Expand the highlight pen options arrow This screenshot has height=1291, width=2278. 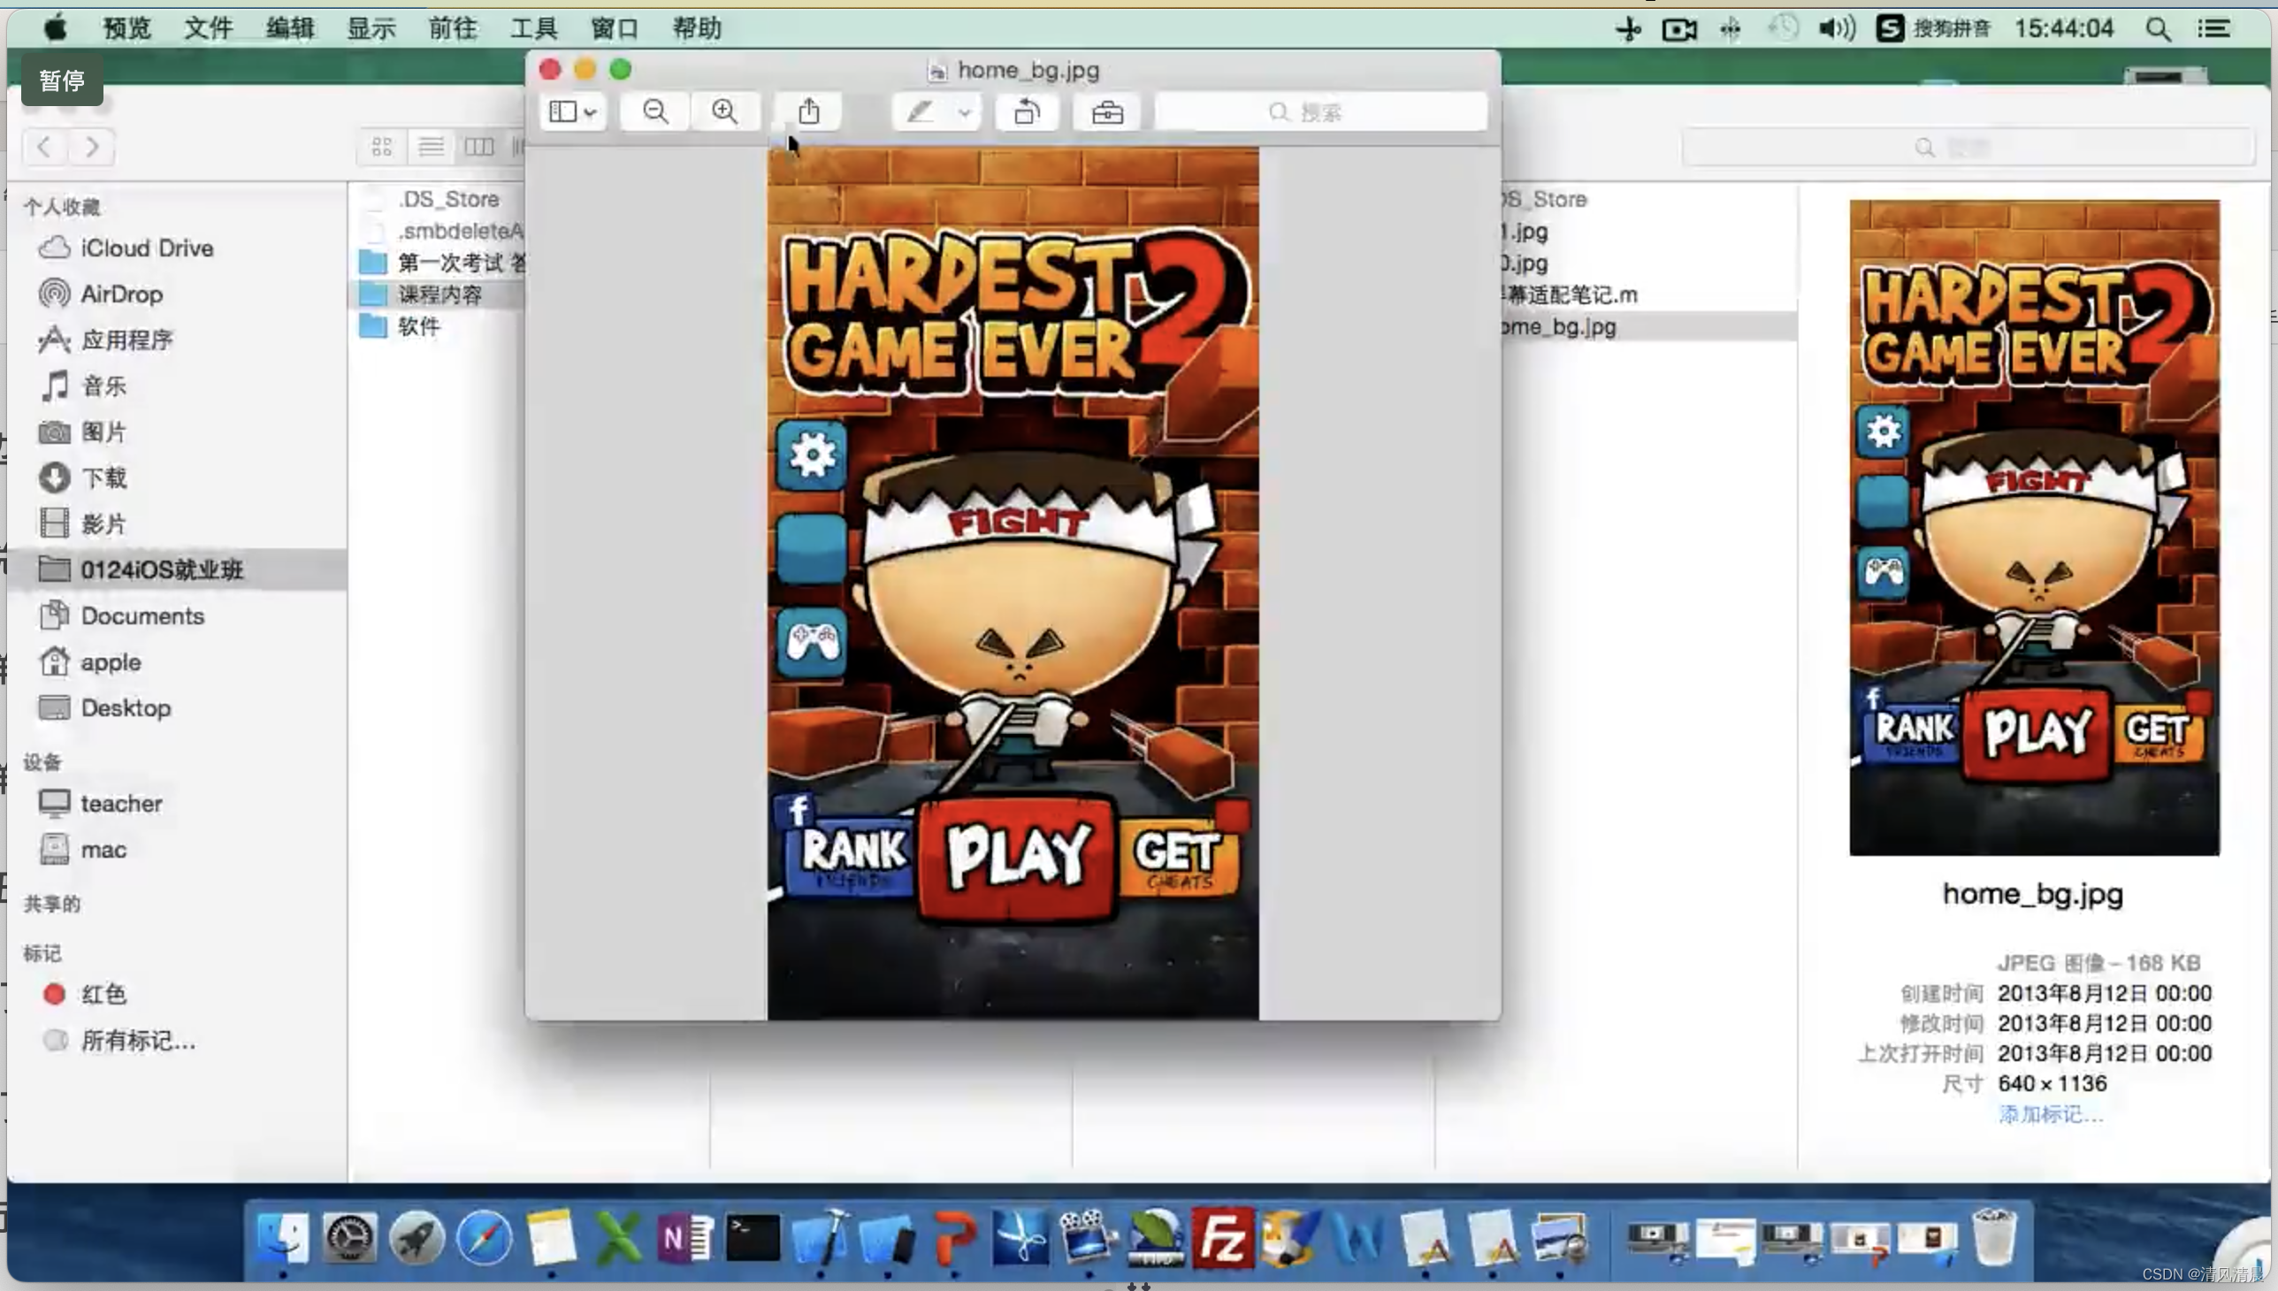coord(965,112)
